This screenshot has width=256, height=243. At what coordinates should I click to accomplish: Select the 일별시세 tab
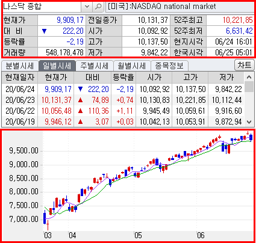57,66
